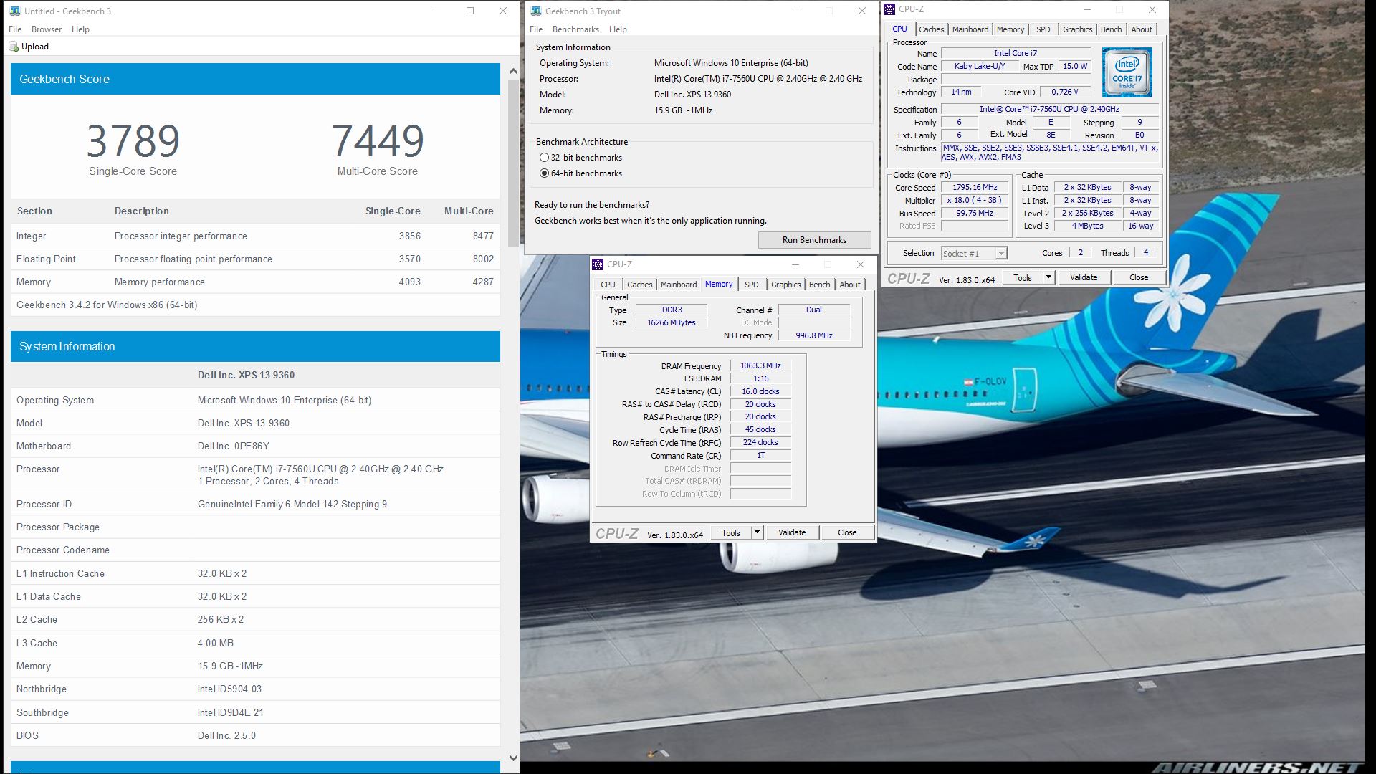Click the BIOS value Dell Inc. 2.5.0
Image resolution: width=1376 pixels, height=774 pixels.
pyautogui.click(x=226, y=735)
